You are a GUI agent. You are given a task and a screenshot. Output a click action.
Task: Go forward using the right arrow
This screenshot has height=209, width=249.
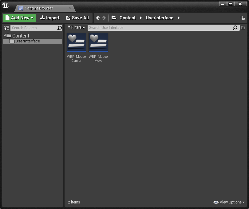104,18
